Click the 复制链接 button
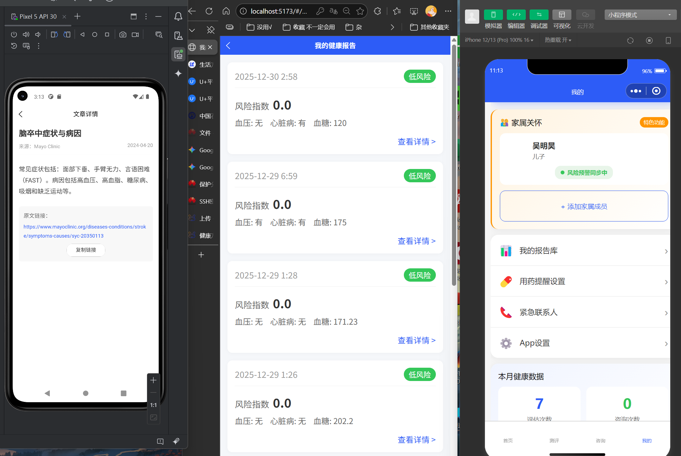Viewport: 681px width, 456px height. [x=86, y=250]
